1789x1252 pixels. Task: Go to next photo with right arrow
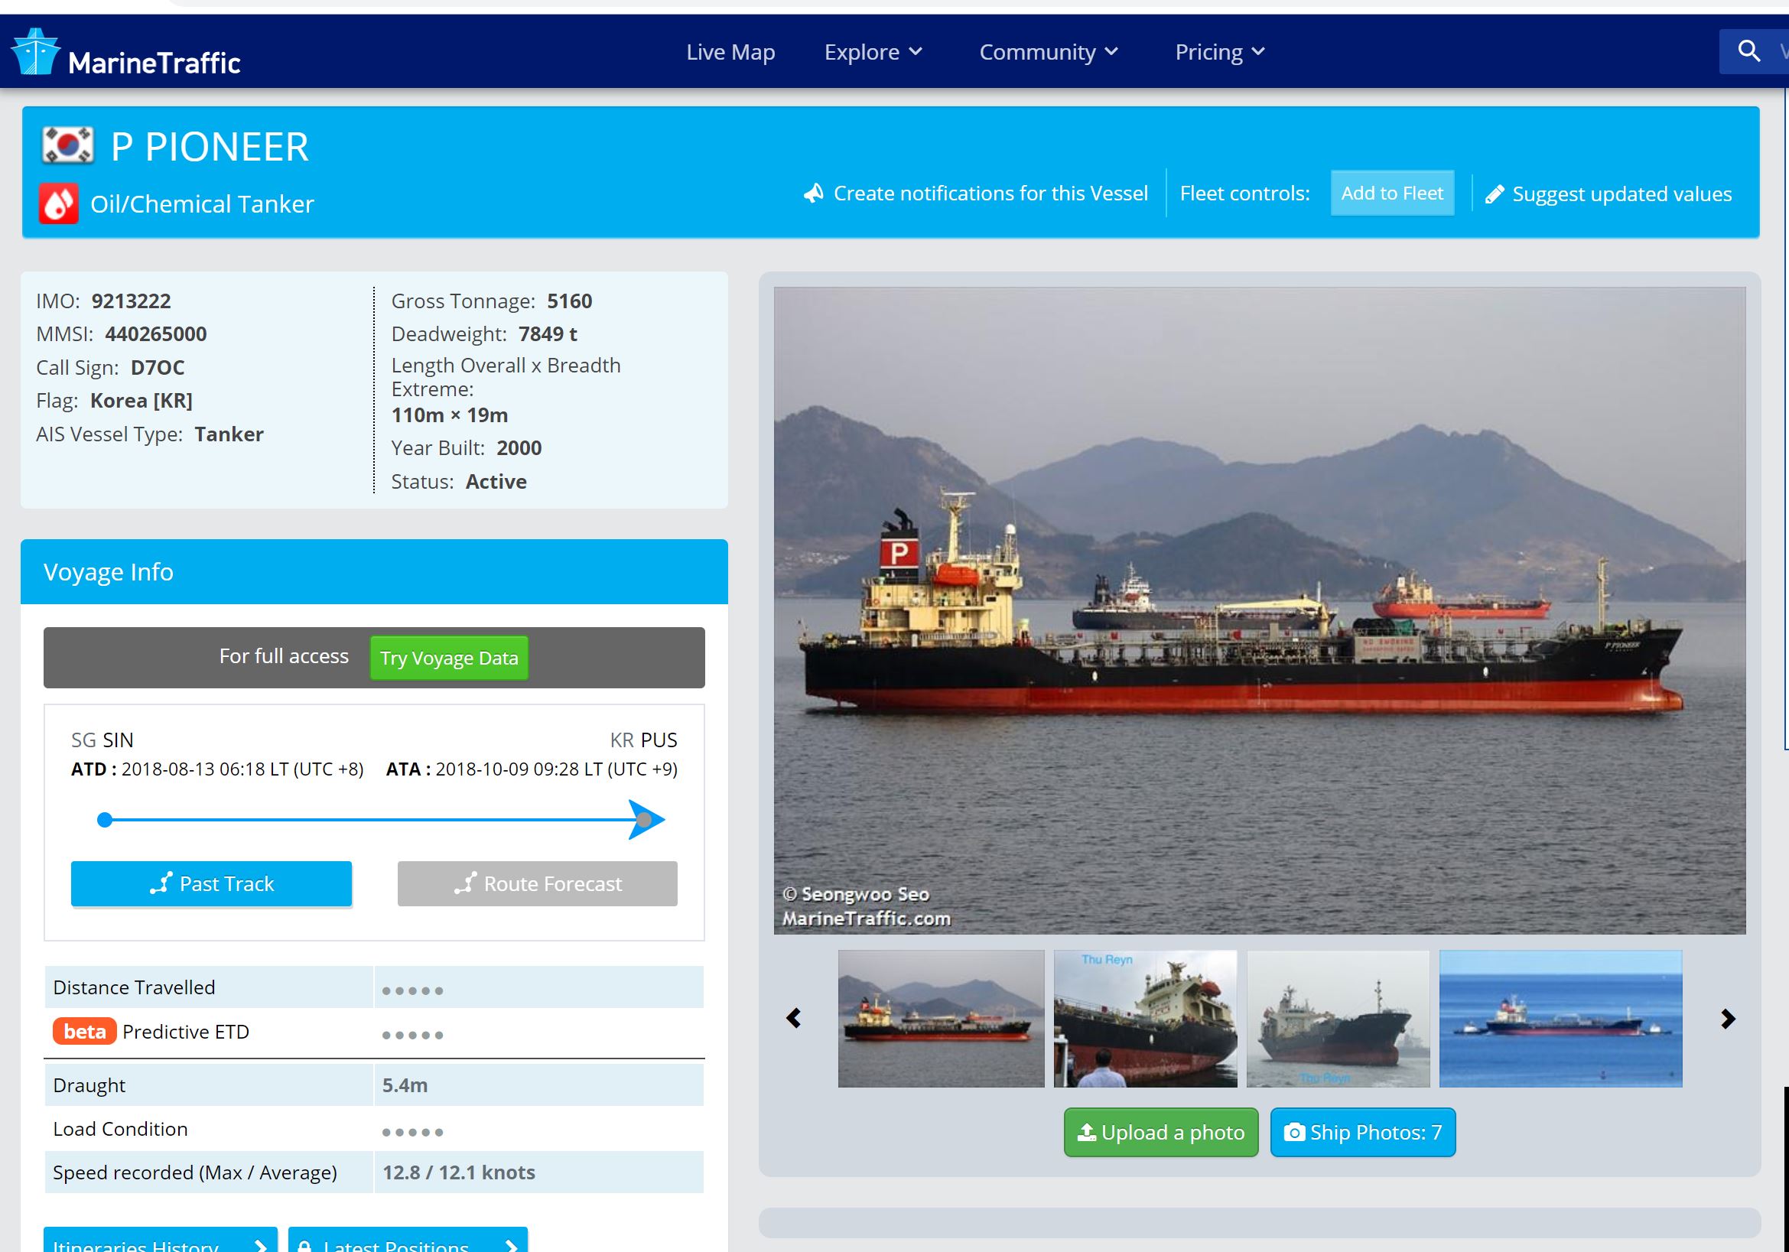click(1728, 1018)
